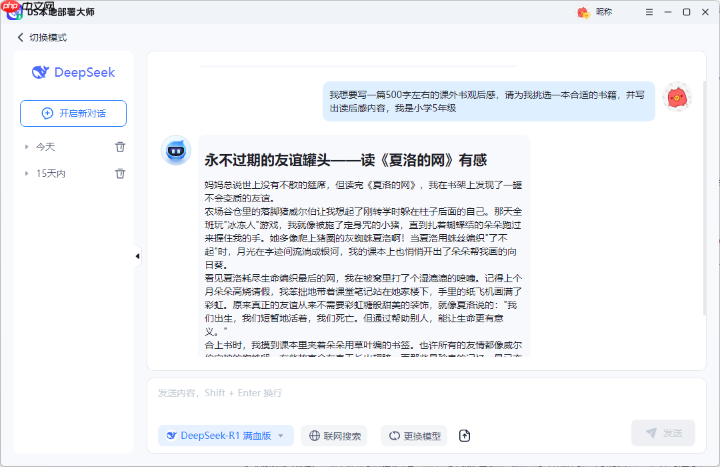This screenshot has height=467, width=720.
Task: Click the user message bubble about 观后感
Action: [x=489, y=101]
